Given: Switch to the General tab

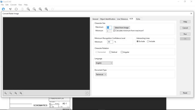Looking at the screenshot, I should 95,19.
